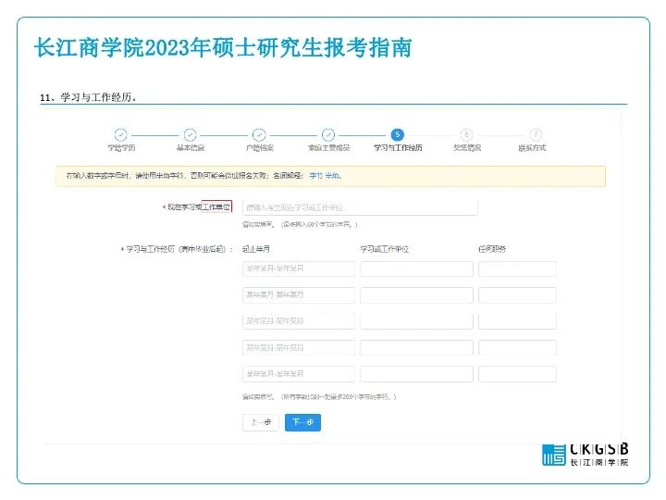Select the 学习与工作经历 step label
666x500 pixels.
pos(398,148)
